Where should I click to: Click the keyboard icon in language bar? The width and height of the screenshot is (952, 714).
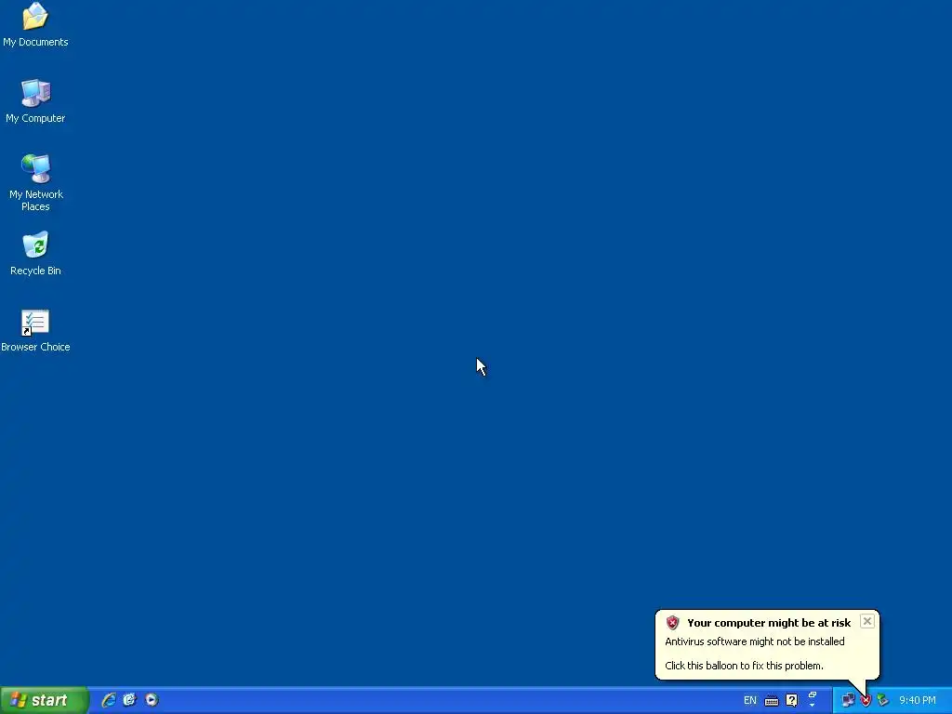(771, 701)
